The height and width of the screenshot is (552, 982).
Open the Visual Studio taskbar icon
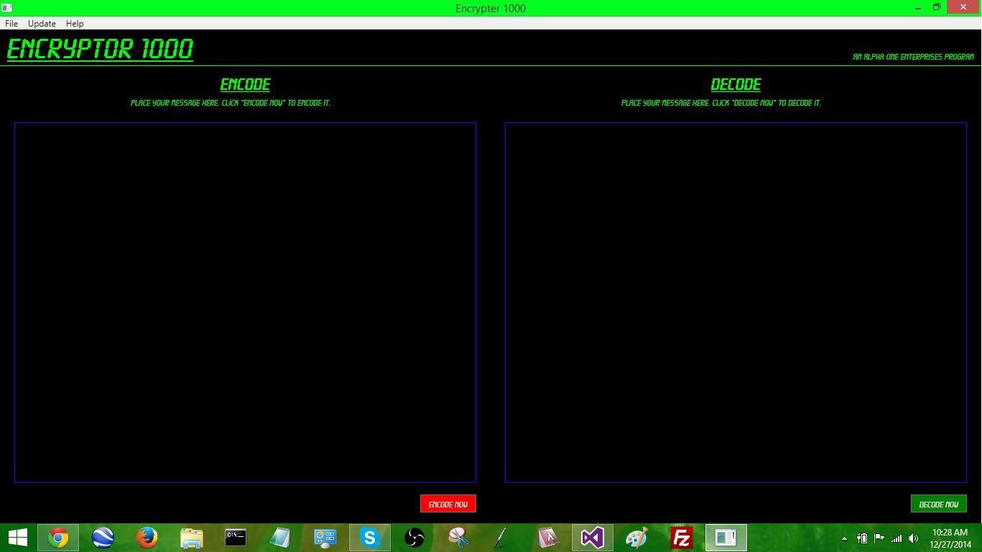pos(591,537)
